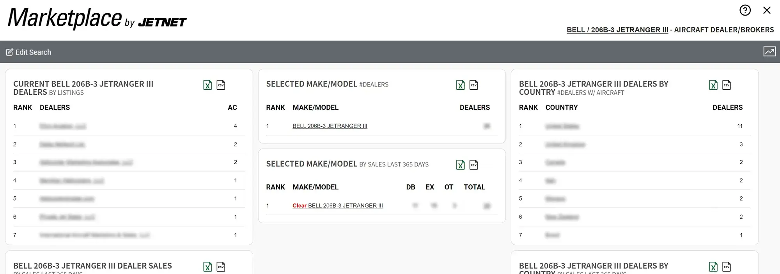This screenshot has height=274, width=780.
Task: Click the chart trend icon in the gray bar
Action: coord(769,51)
